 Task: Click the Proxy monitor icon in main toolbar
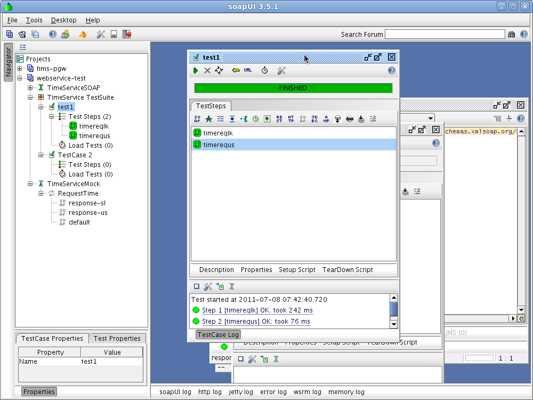pyautogui.click(x=114, y=34)
